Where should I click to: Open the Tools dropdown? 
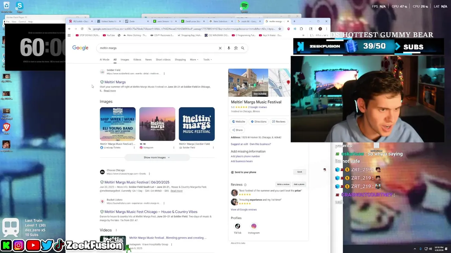(208, 60)
